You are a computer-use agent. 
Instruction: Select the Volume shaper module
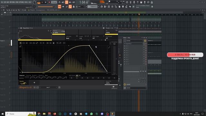pos(23,82)
